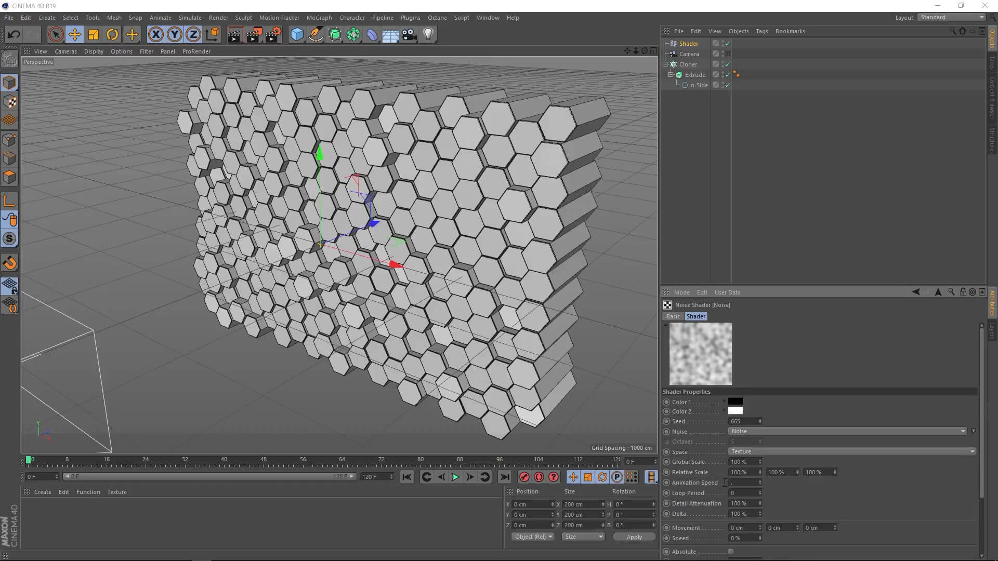Open the MoGraph menu

(319, 18)
